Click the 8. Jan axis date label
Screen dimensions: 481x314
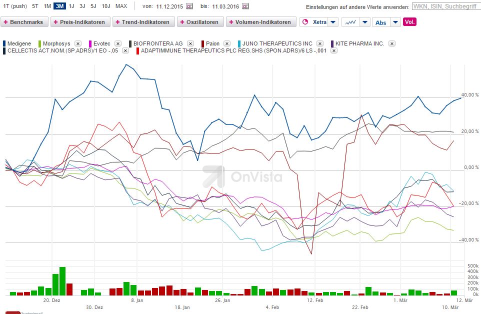pos(137,300)
